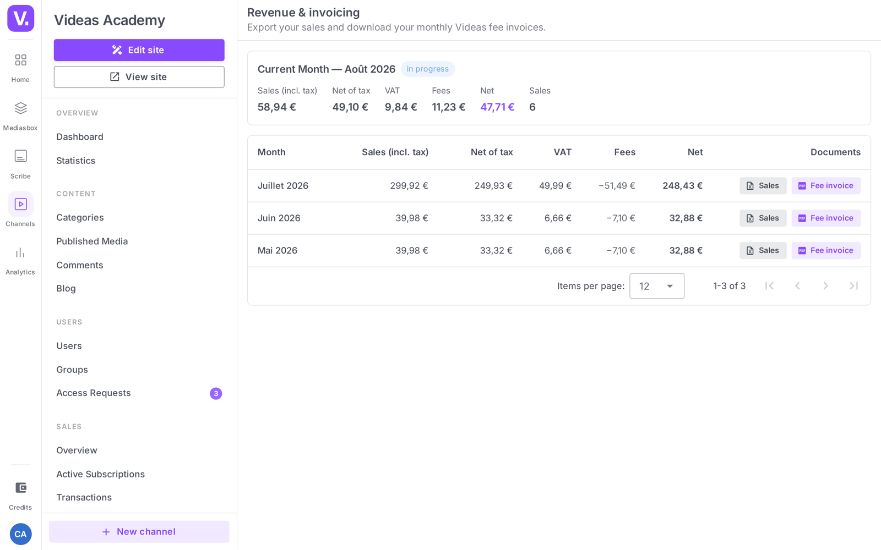This screenshot has width=881, height=550.
Task: Go to last page of table
Action: (853, 286)
